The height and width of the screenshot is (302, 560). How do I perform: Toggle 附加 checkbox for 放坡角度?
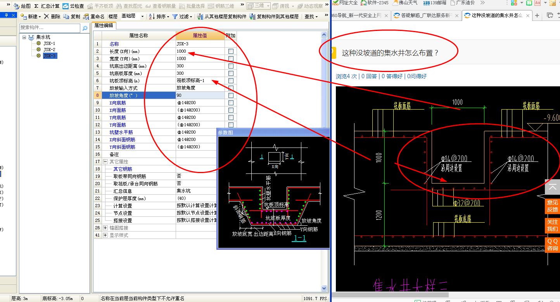click(231, 95)
